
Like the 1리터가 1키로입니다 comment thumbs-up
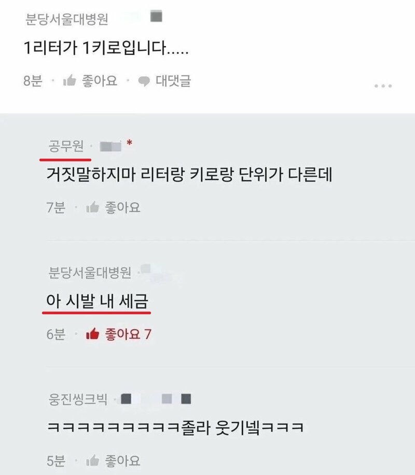click(70, 80)
